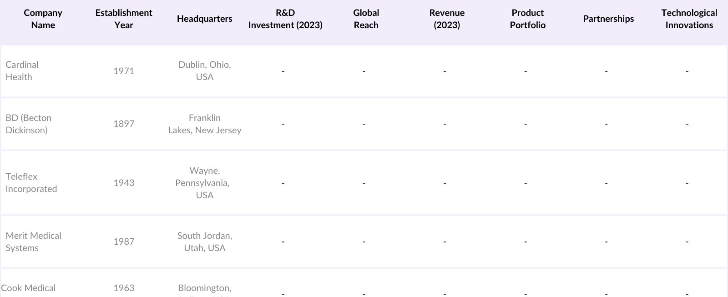
Task: Click the Teleflex Incorporated cell
Action: 31,183
